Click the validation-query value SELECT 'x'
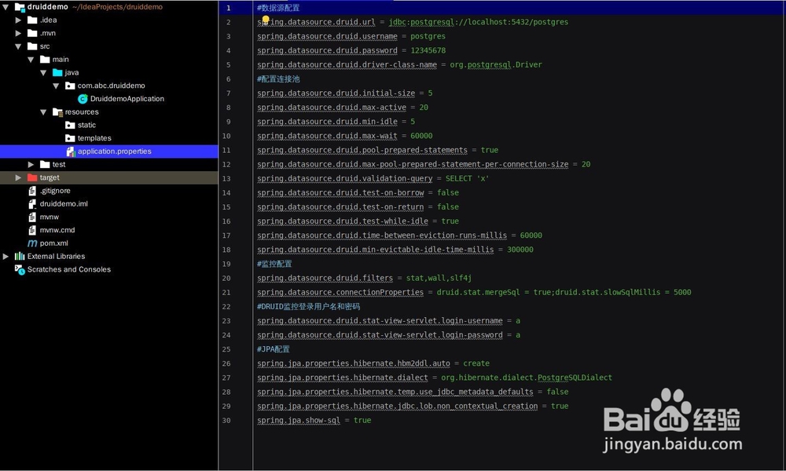 [x=467, y=179]
